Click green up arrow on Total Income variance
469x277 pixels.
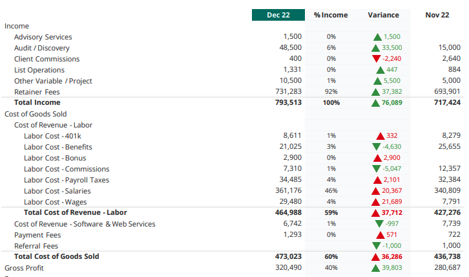375,103
